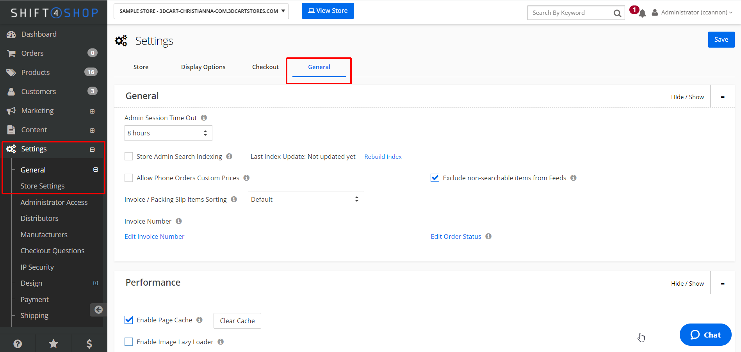Switch to the Checkout tab
Image resolution: width=741 pixels, height=352 pixels.
[265, 67]
